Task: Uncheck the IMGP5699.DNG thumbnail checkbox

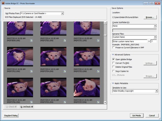Action: click(31, 41)
